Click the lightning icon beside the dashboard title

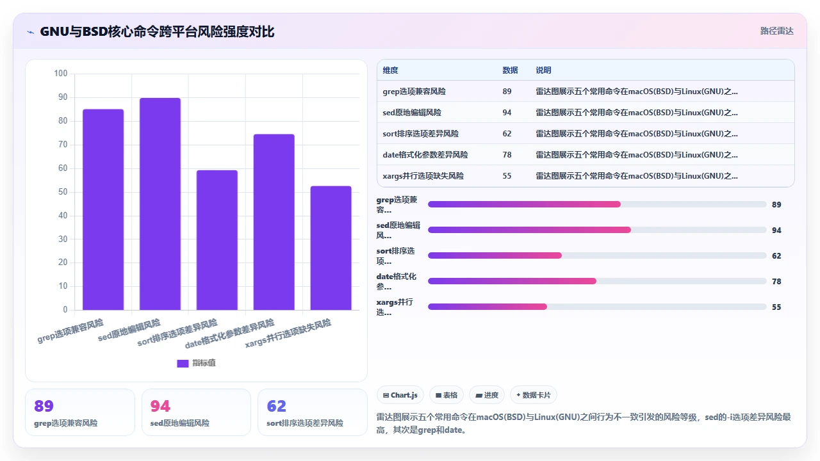31,31
